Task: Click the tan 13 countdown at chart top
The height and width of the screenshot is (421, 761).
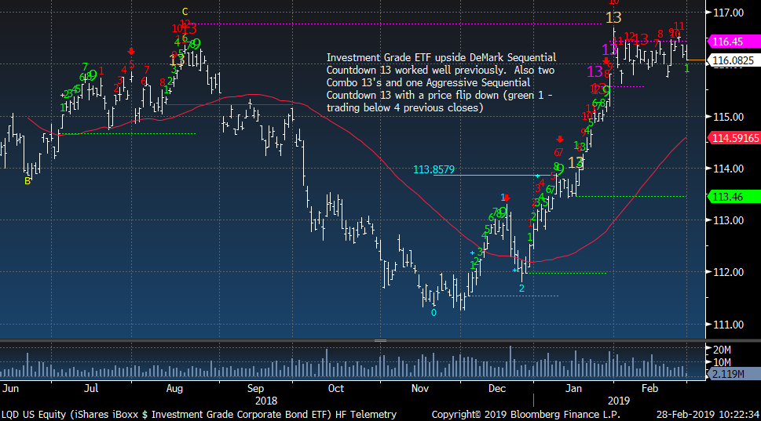Action: pos(613,18)
